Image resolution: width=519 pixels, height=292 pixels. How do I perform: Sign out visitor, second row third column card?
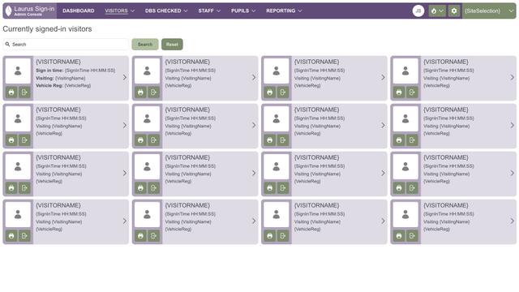(283, 140)
